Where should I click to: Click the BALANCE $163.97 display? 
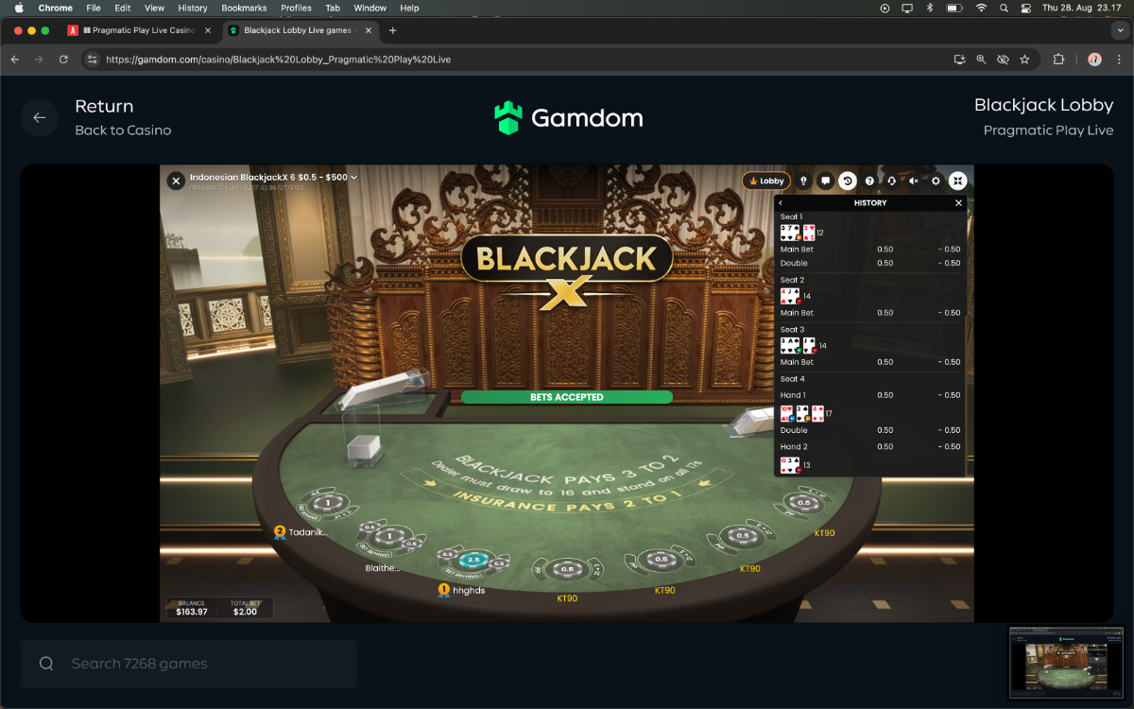click(x=191, y=608)
